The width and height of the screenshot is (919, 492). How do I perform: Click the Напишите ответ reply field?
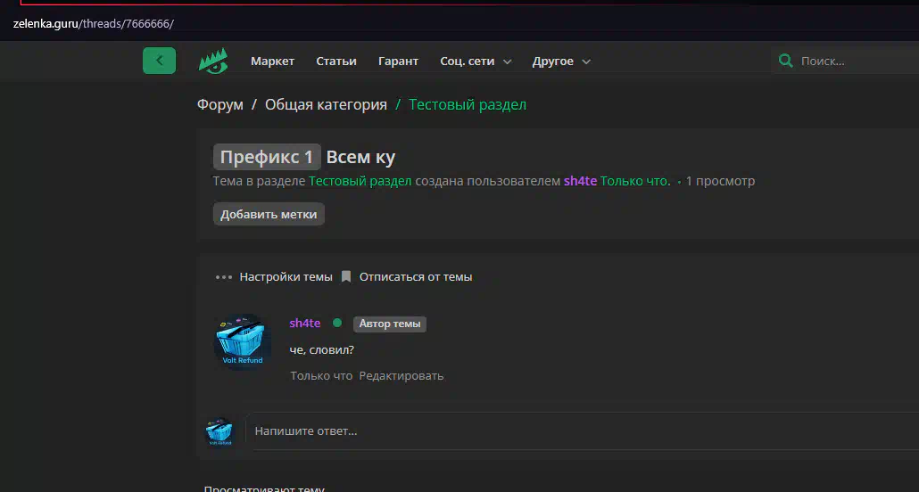[x=582, y=431]
